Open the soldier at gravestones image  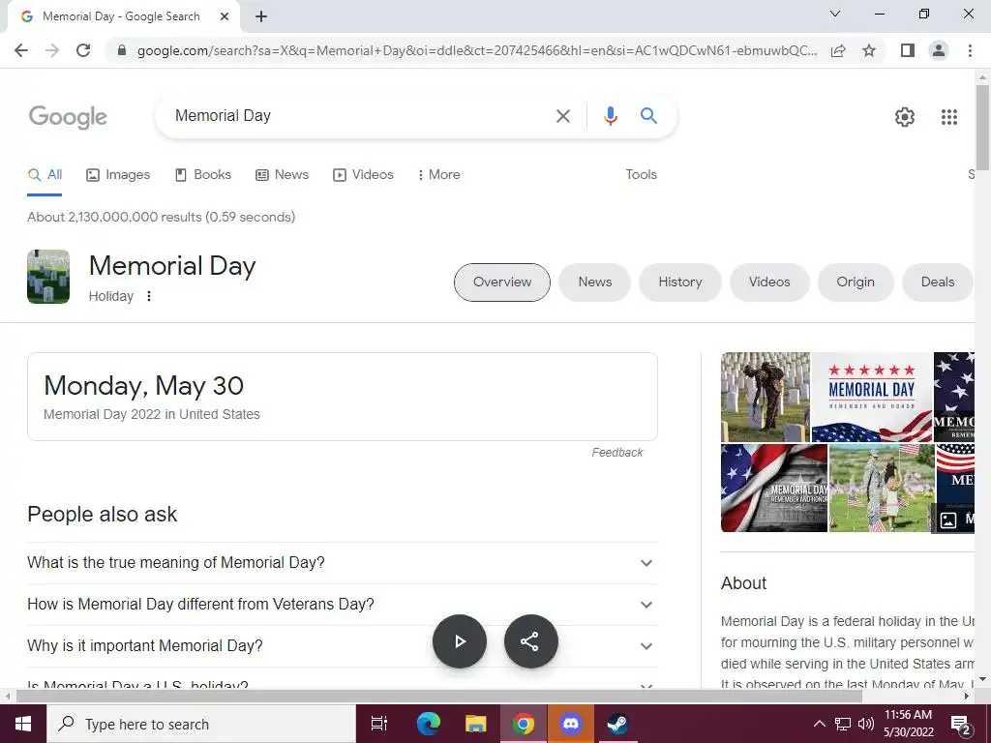pyautogui.click(x=766, y=398)
